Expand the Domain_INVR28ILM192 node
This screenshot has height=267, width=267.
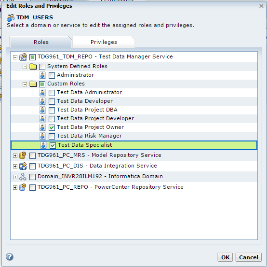15,177
